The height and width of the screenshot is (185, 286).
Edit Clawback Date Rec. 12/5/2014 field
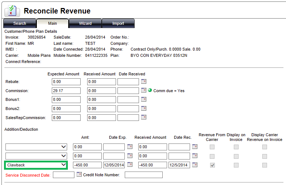(x=179, y=165)
